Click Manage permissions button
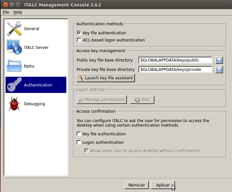Viewport: 232px width, 192px height. (x=102, y=100)
